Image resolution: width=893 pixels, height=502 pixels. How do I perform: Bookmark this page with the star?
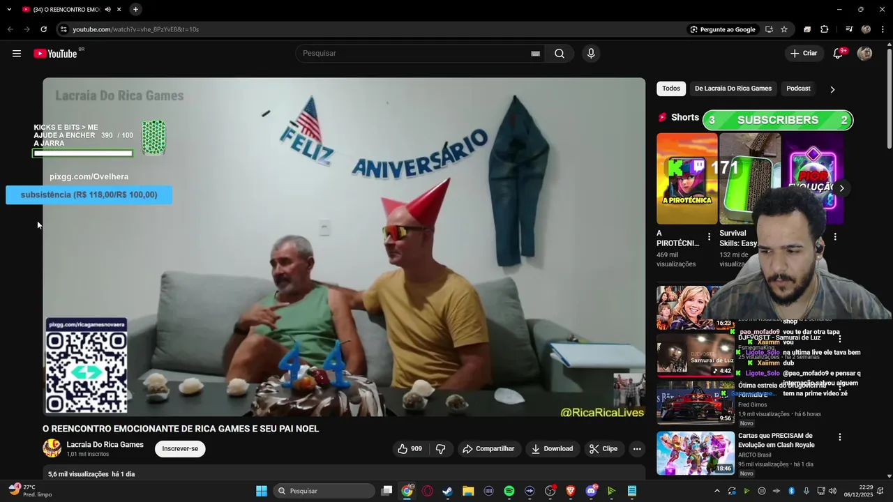pyautogui.click(x=784, y=29)
